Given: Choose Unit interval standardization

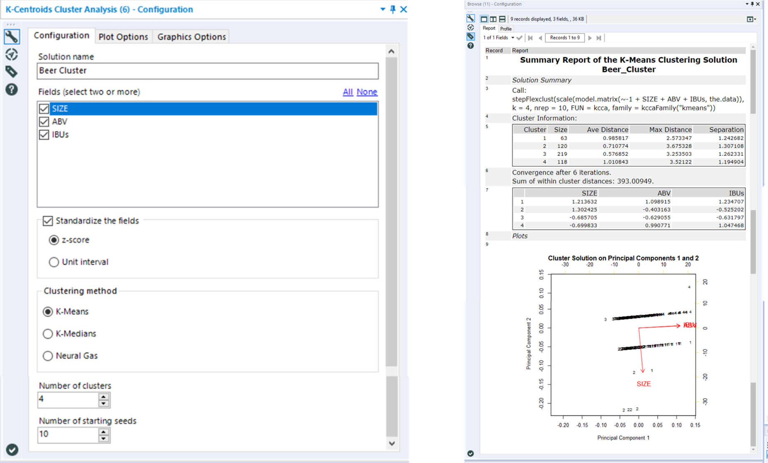Looking at the screenshot, I should point(53,262).
